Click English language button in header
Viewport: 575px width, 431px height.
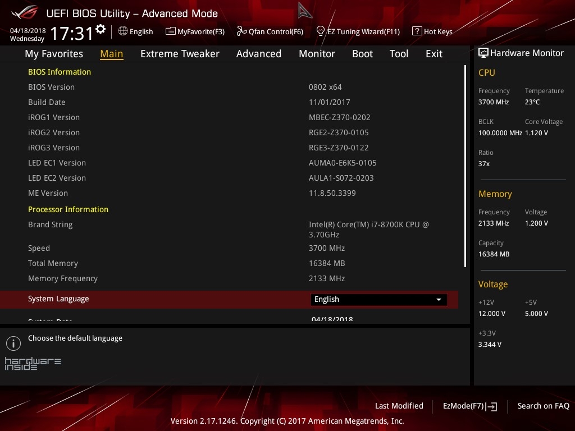coord(136,31)
